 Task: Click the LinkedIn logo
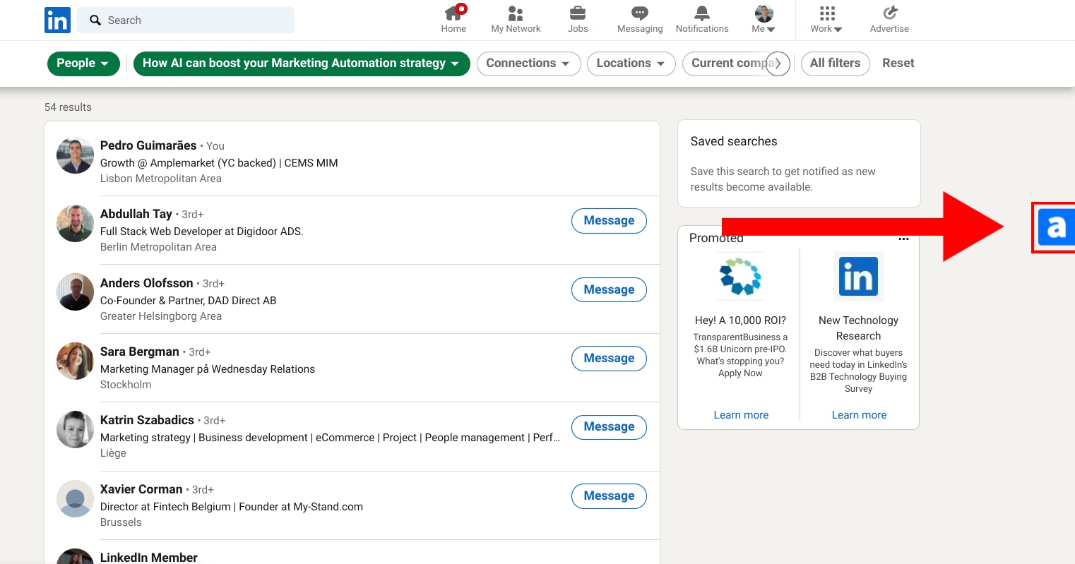(57, 20)
